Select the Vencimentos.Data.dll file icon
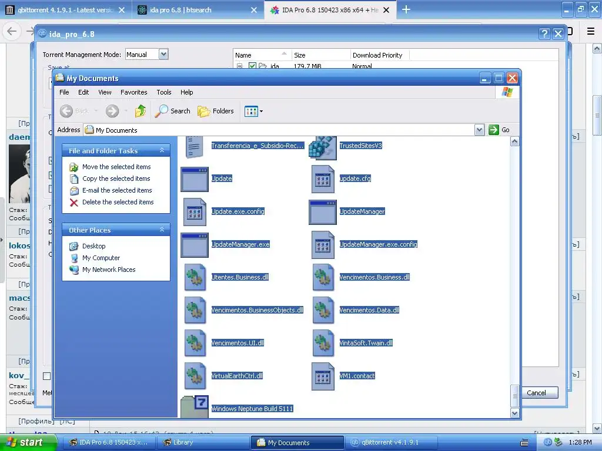Image resolution: width=602 pixels, height=451 pixels. coord(323,310)
